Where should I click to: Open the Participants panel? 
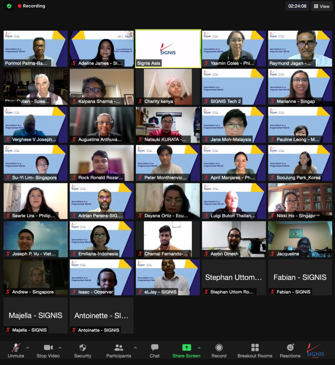[x=118, y=350]
